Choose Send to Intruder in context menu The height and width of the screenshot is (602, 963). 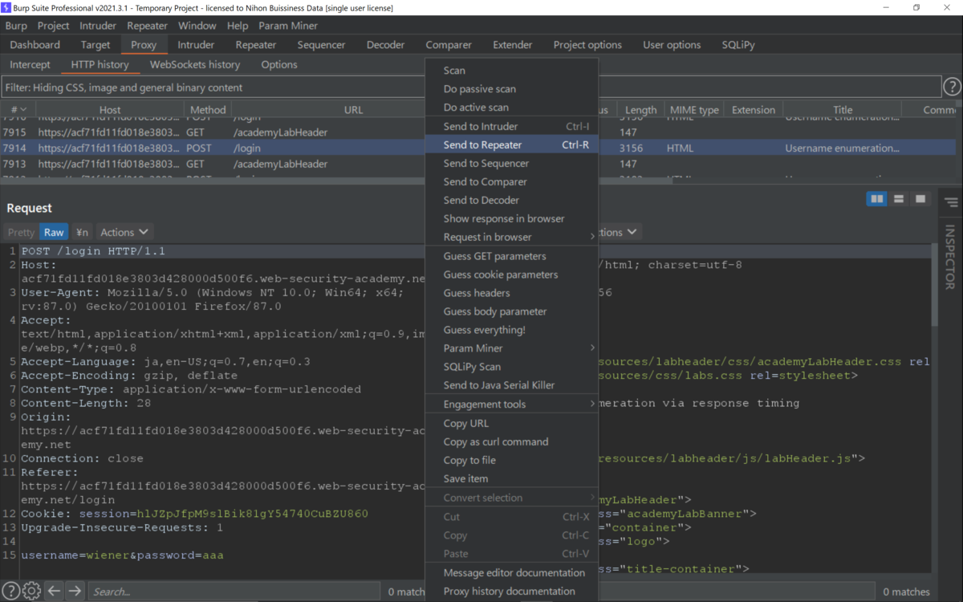[x=512, y=126]
